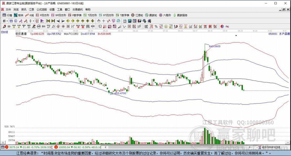This screenshot has width=291, height=156.
Task: Click the 858881 水产品 stock code label
Action: 279,34
